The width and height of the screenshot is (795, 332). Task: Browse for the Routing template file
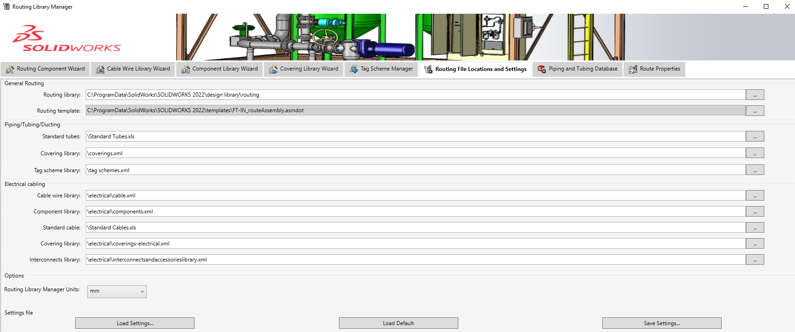(755, 111)
